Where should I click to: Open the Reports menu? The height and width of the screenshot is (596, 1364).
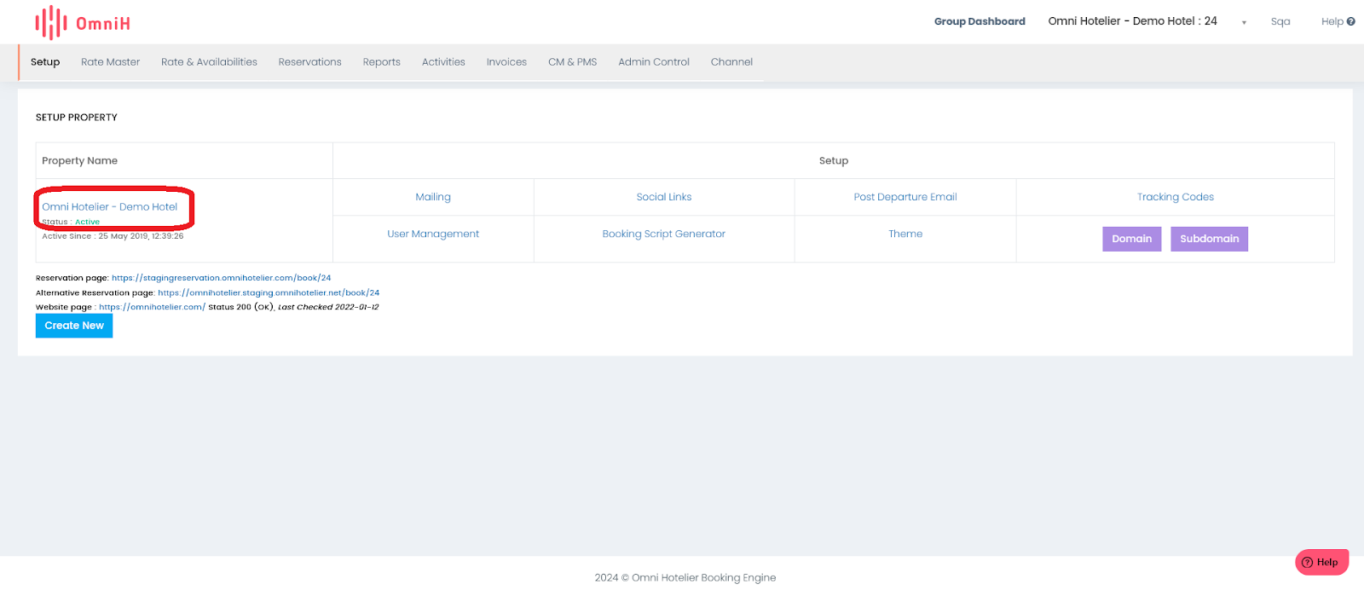click(x=381, y=62)
